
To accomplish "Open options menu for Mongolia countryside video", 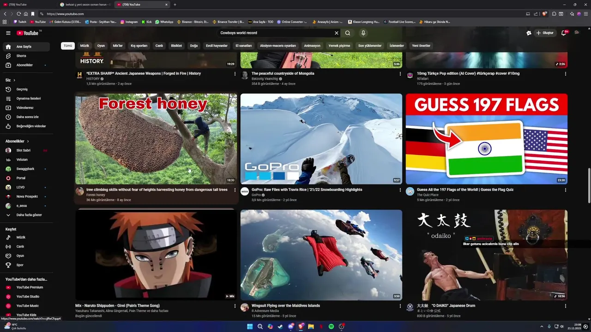I will 400,74.
